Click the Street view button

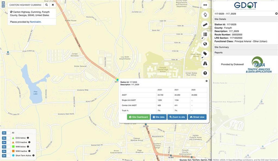point(197,117)
